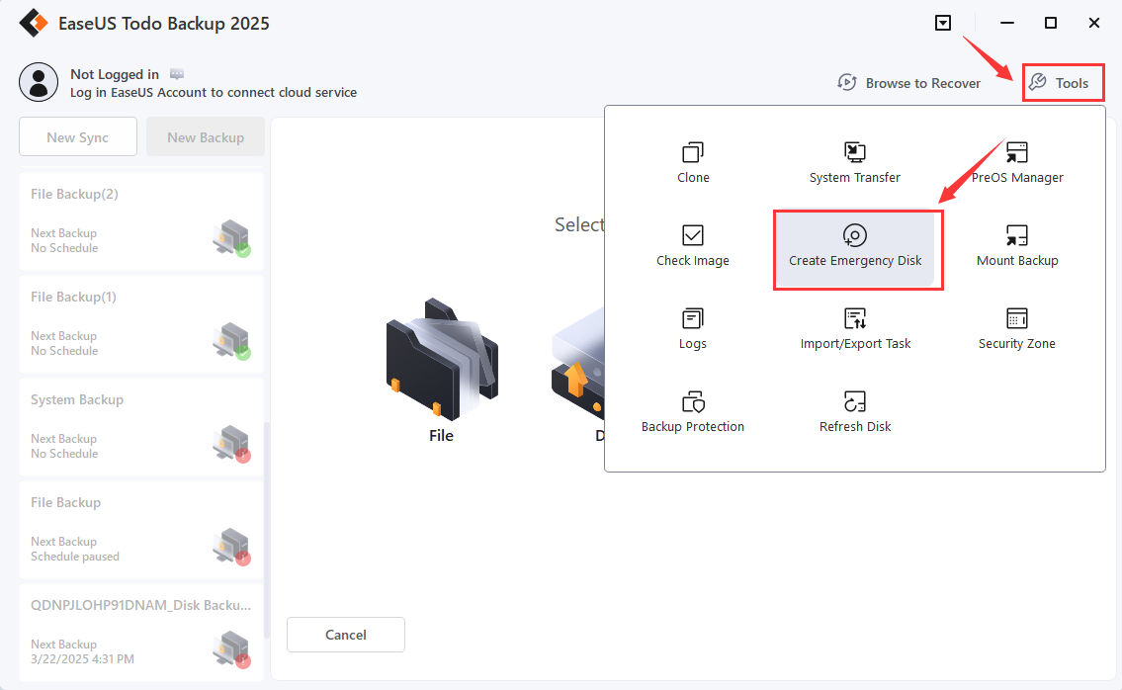Click Not Logged in label
1122x690 pixels.
[115, 74]
